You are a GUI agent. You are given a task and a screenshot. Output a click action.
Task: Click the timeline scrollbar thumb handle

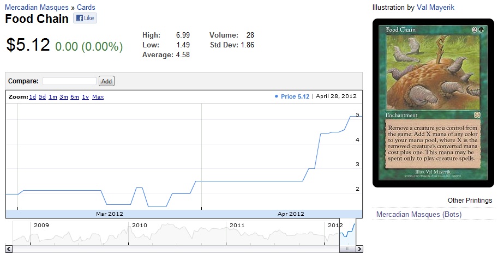347,248
